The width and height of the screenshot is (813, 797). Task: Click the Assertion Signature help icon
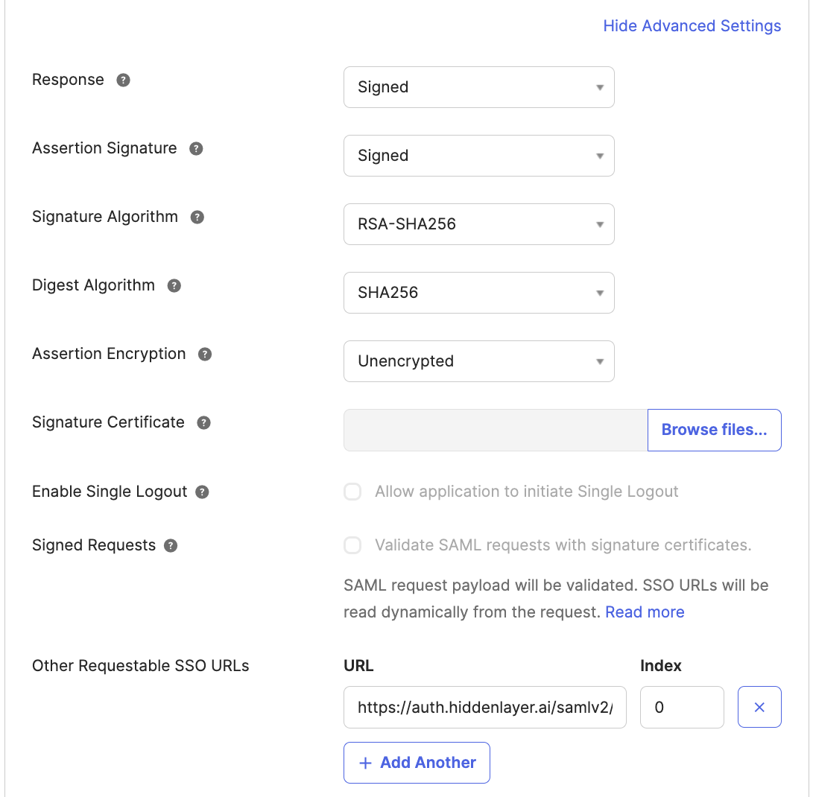tap(195, 148)
